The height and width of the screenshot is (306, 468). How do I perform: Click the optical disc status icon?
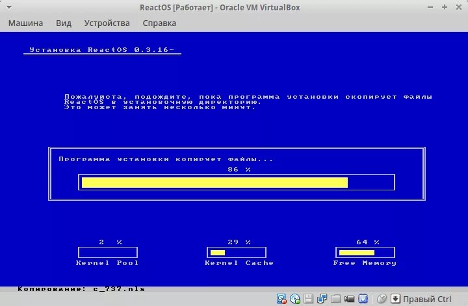tap(295, 299)
